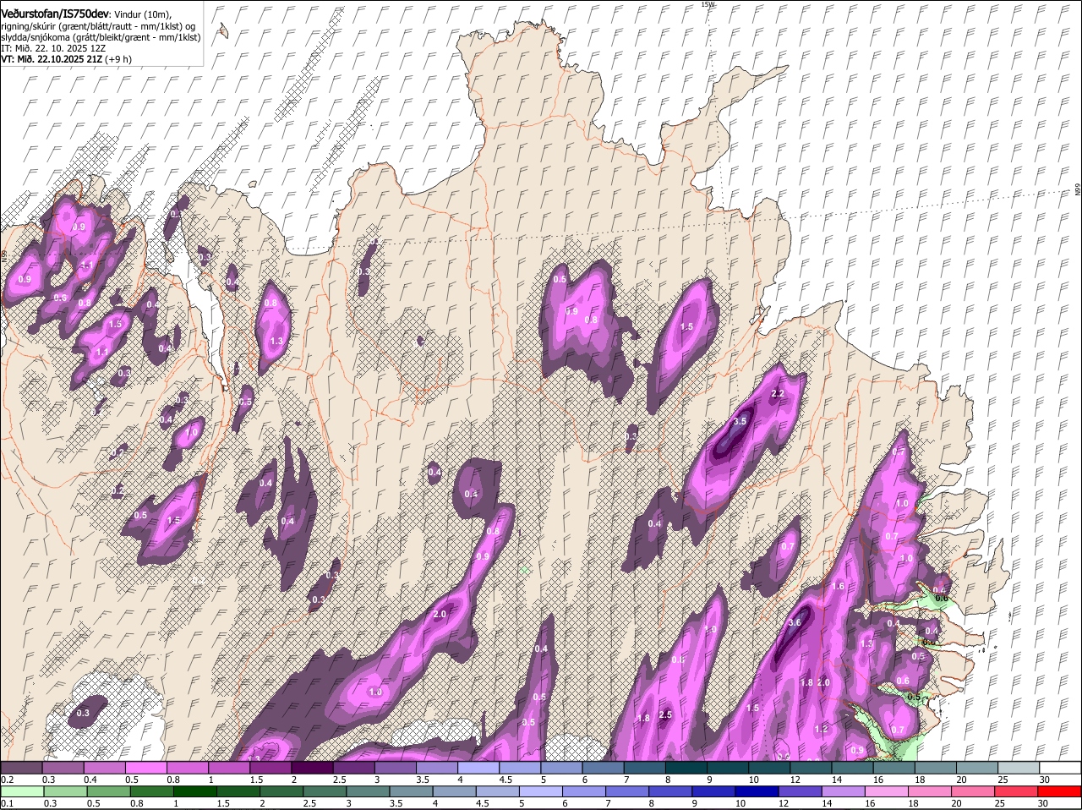1082x810 pixels.
Task: Click the hot pink swatch labeled 20
Action: (x=974, y=791)
